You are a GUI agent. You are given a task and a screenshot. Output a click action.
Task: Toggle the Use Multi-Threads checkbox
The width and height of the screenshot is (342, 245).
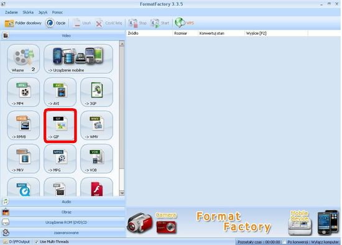point(37,242)
